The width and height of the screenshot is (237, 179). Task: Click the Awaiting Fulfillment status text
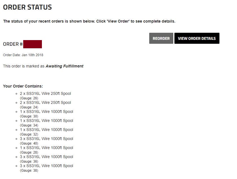[65, 66]
